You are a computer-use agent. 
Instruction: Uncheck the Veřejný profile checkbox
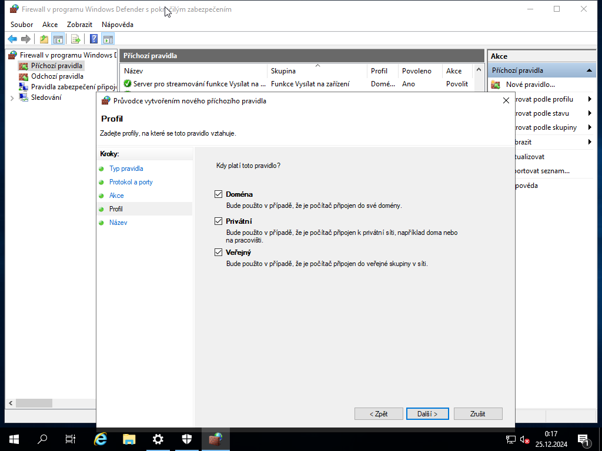[219, 252]
